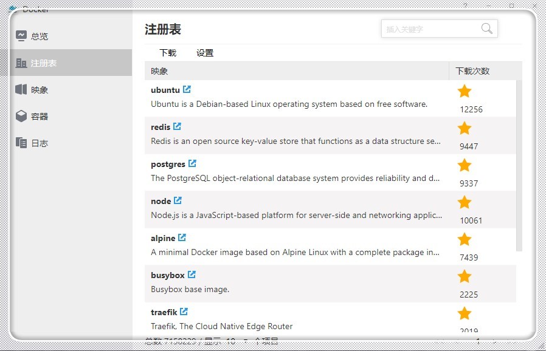Open postgres external link icon
Viewport: 546px width, 351px height.
192,163
